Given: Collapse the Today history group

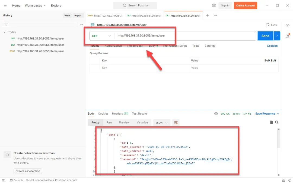Looking at the screenshot, I should (x=5, y=32).
